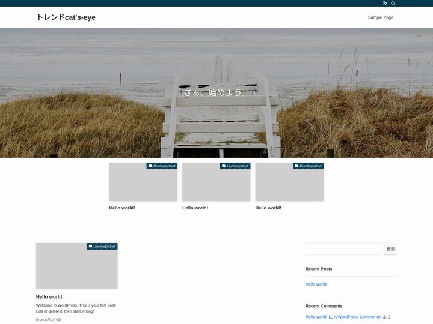
Task: Open the third carousel Hello world! title
Action: click(268, 208)
